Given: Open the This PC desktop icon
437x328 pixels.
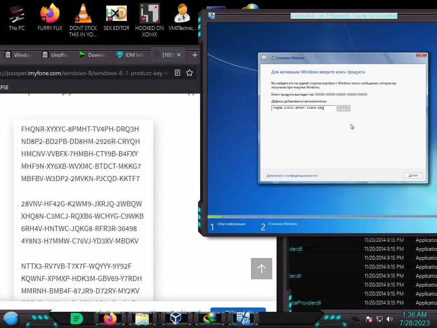Looking at the screenshot, I should (x=17, y=17).
